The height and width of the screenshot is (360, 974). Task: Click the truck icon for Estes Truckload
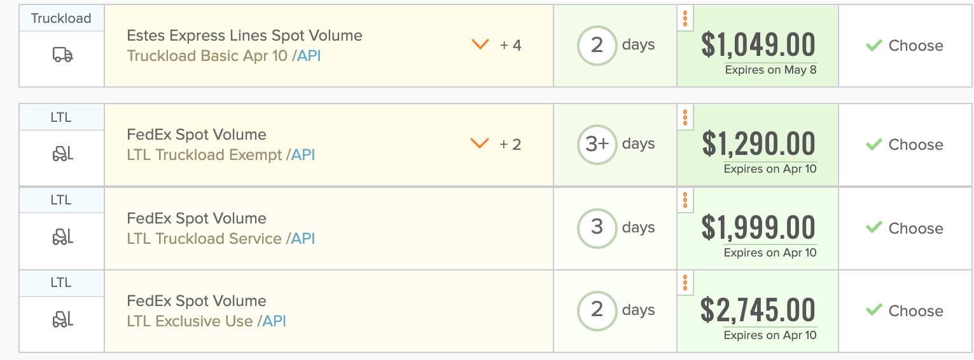(62, 55)
